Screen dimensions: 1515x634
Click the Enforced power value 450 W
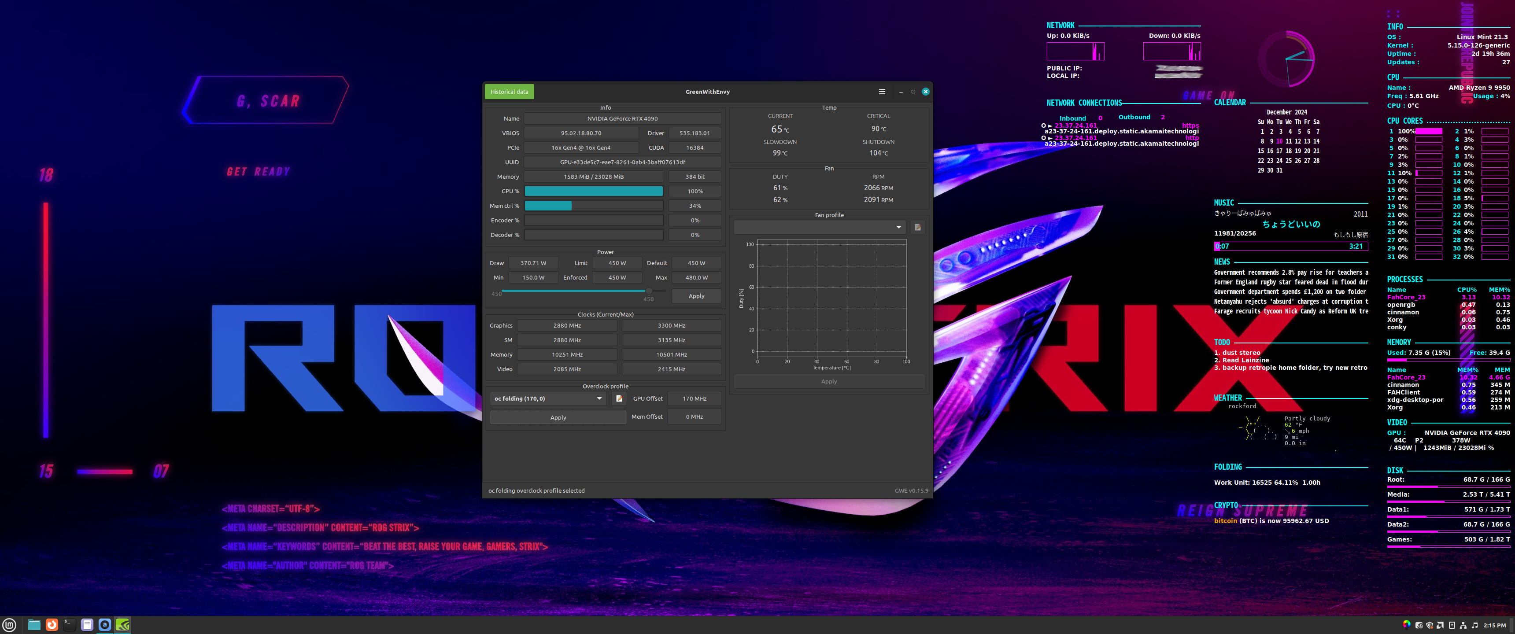[x=617, y=278]
